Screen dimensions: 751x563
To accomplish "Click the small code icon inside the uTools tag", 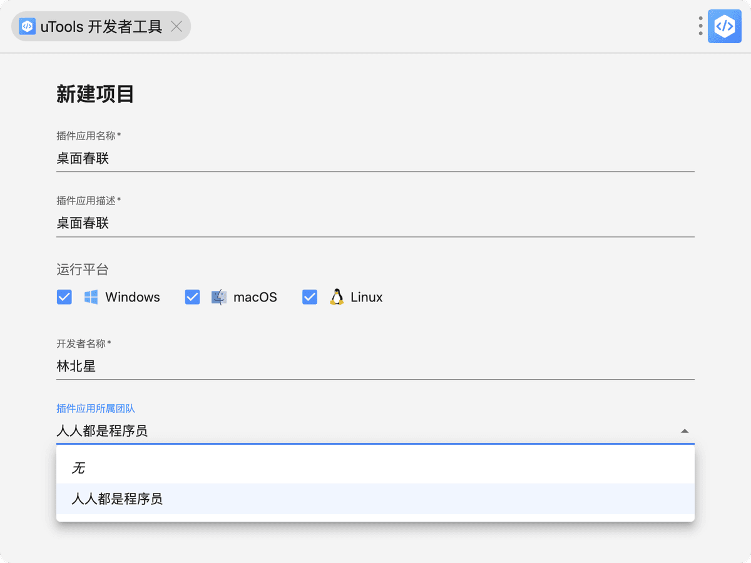I will tap(28, 26).
